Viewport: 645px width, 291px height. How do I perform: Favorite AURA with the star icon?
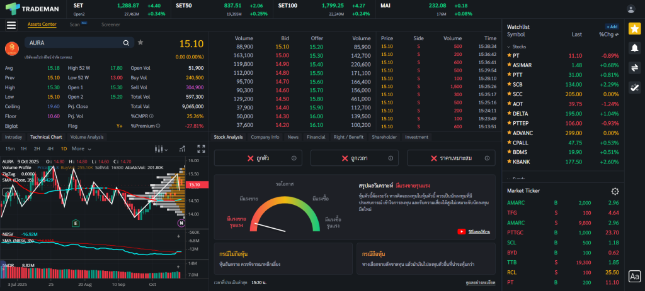140,42
